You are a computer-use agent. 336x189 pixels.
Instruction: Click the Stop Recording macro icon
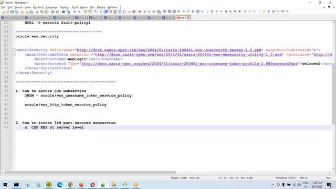coord(144,12)
